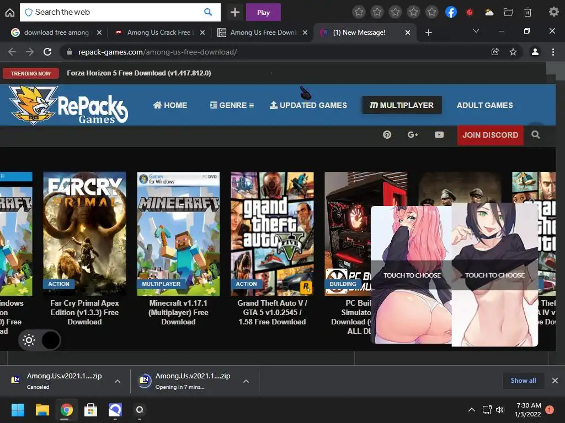Click the JOIN DISCORD button

(490, 135)
